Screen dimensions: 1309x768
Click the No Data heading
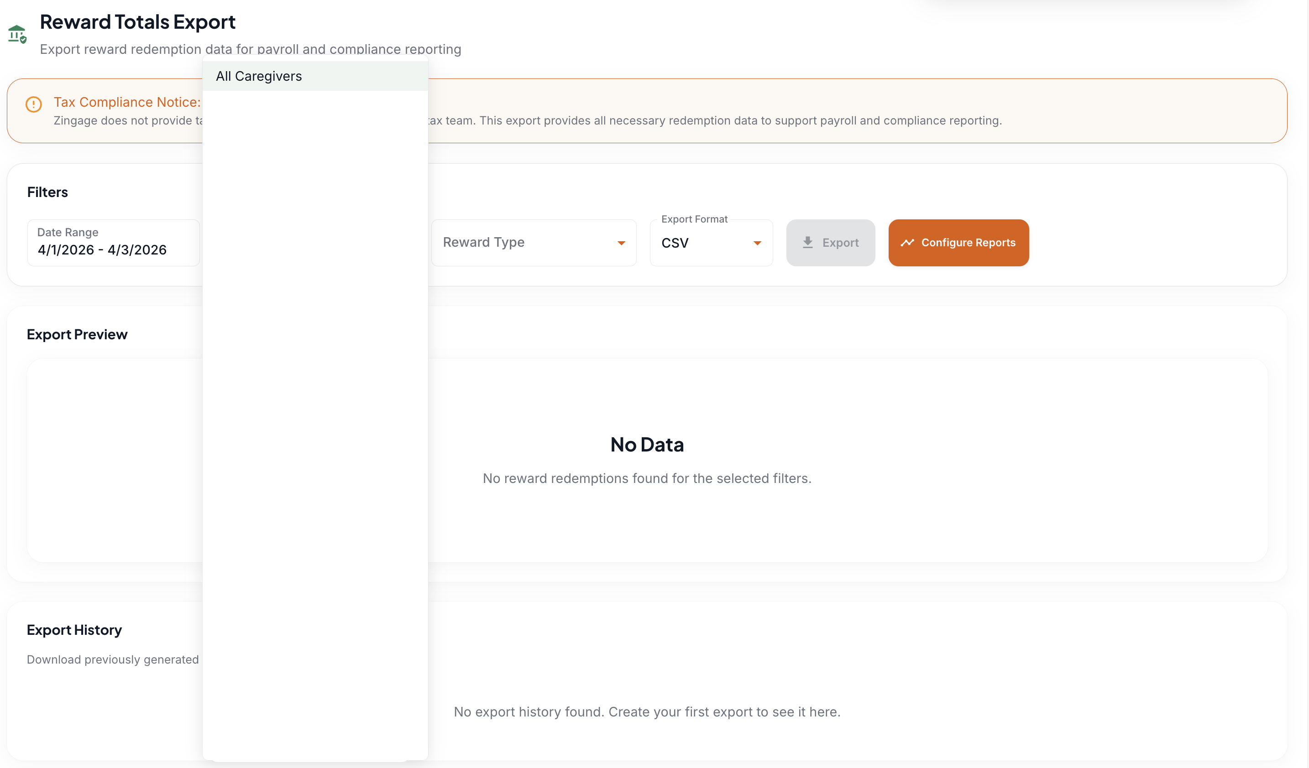point(647,444)
